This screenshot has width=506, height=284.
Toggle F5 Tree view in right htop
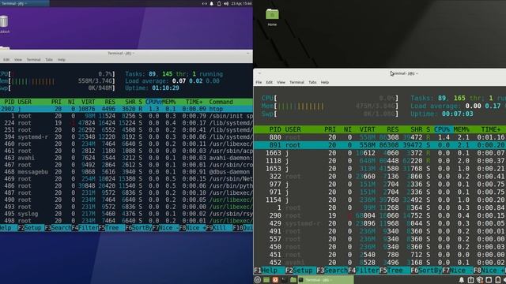395,271
